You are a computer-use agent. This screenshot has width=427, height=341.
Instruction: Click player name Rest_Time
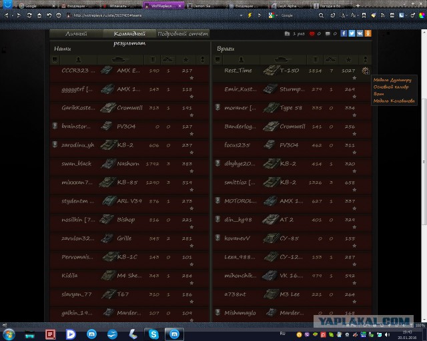(x=238, y=71)
